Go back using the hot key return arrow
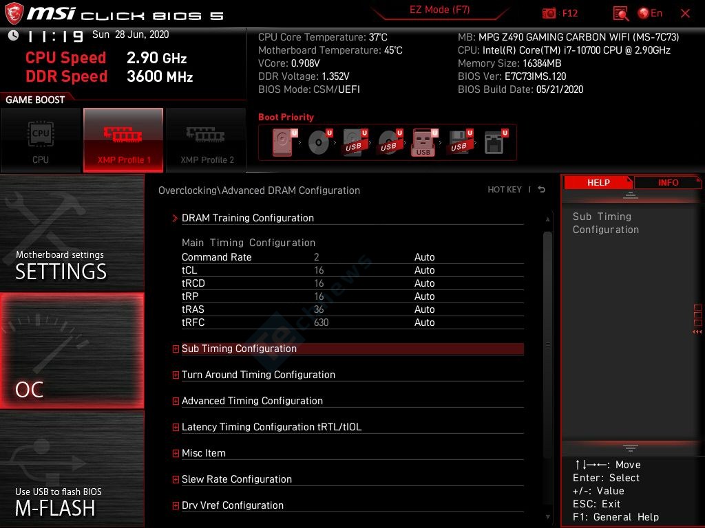 pyautogui.click(x=542, y=190)
